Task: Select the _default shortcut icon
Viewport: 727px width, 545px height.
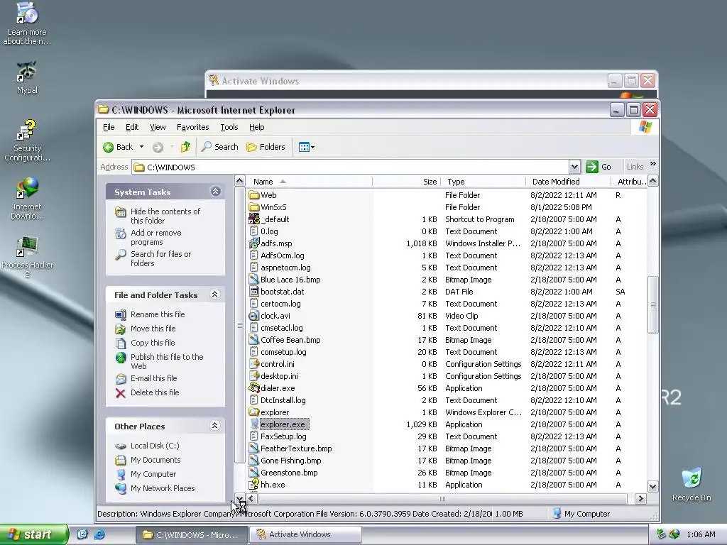Action: coord(253,219)
